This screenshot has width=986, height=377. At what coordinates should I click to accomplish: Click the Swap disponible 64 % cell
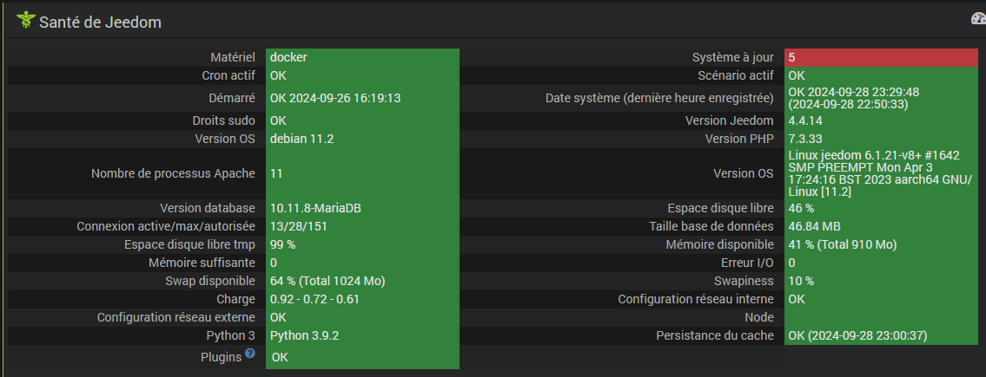tap(362, 281)
